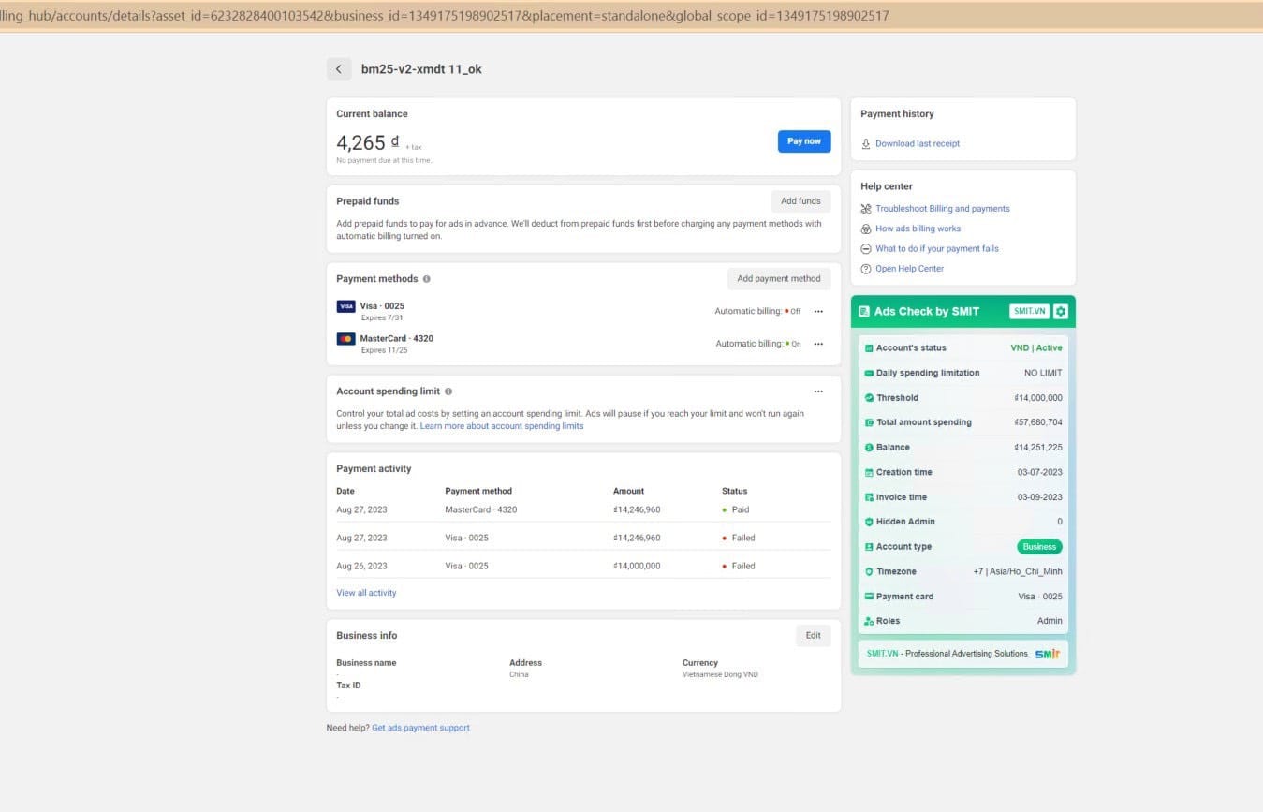Edit the Business info section

point(813,635)
